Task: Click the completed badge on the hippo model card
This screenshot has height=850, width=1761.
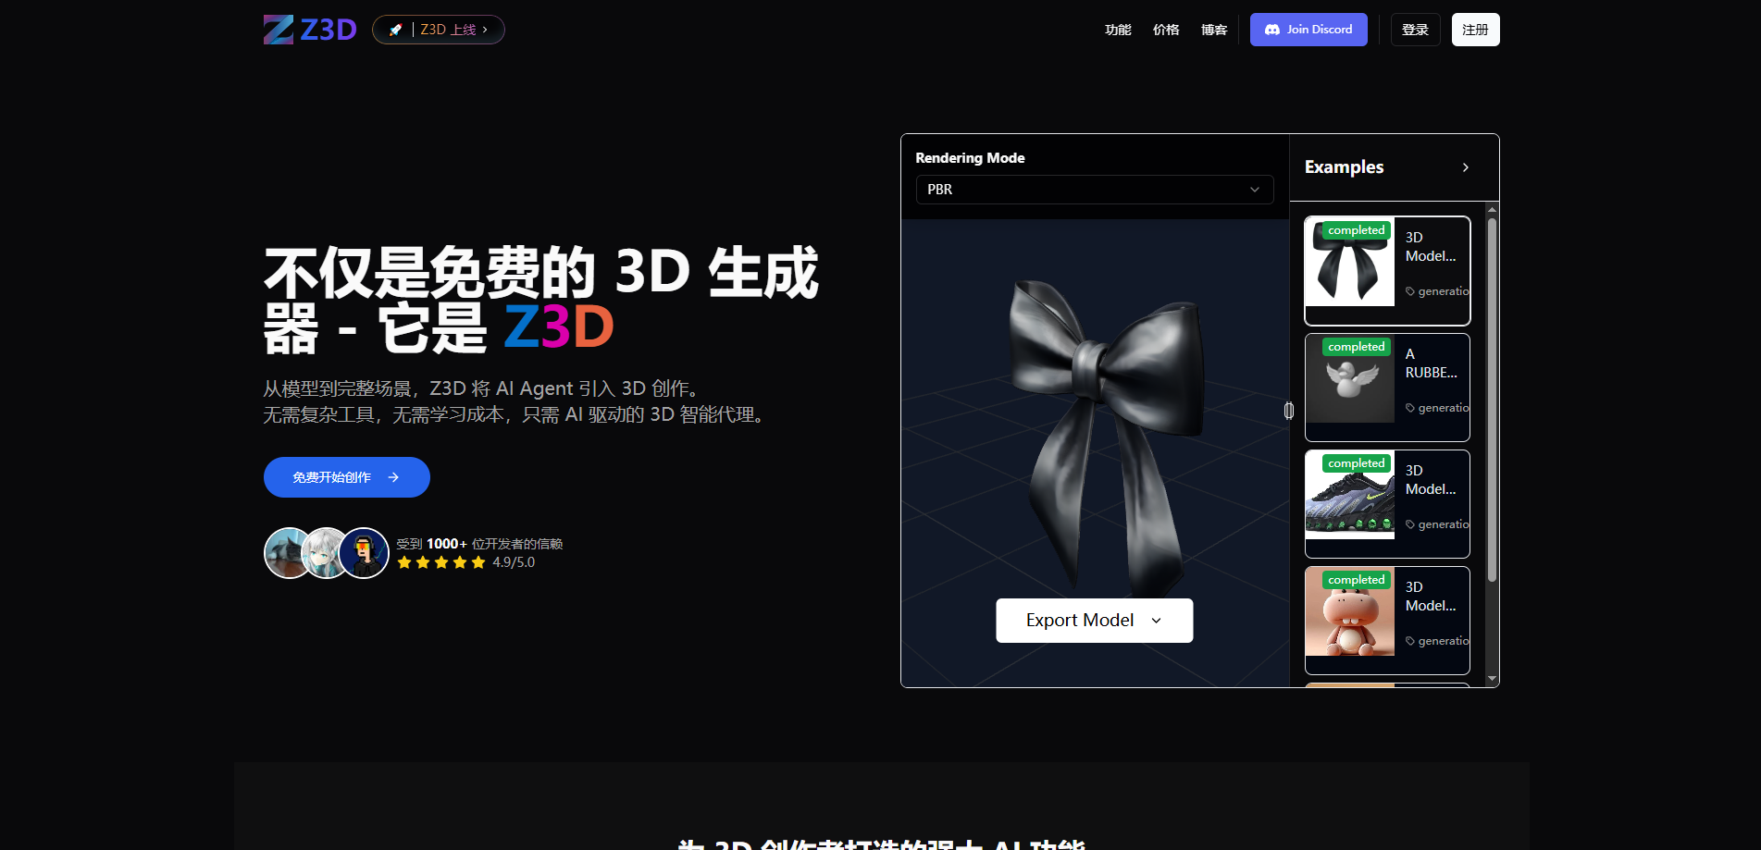Action: click(1355, 579)
